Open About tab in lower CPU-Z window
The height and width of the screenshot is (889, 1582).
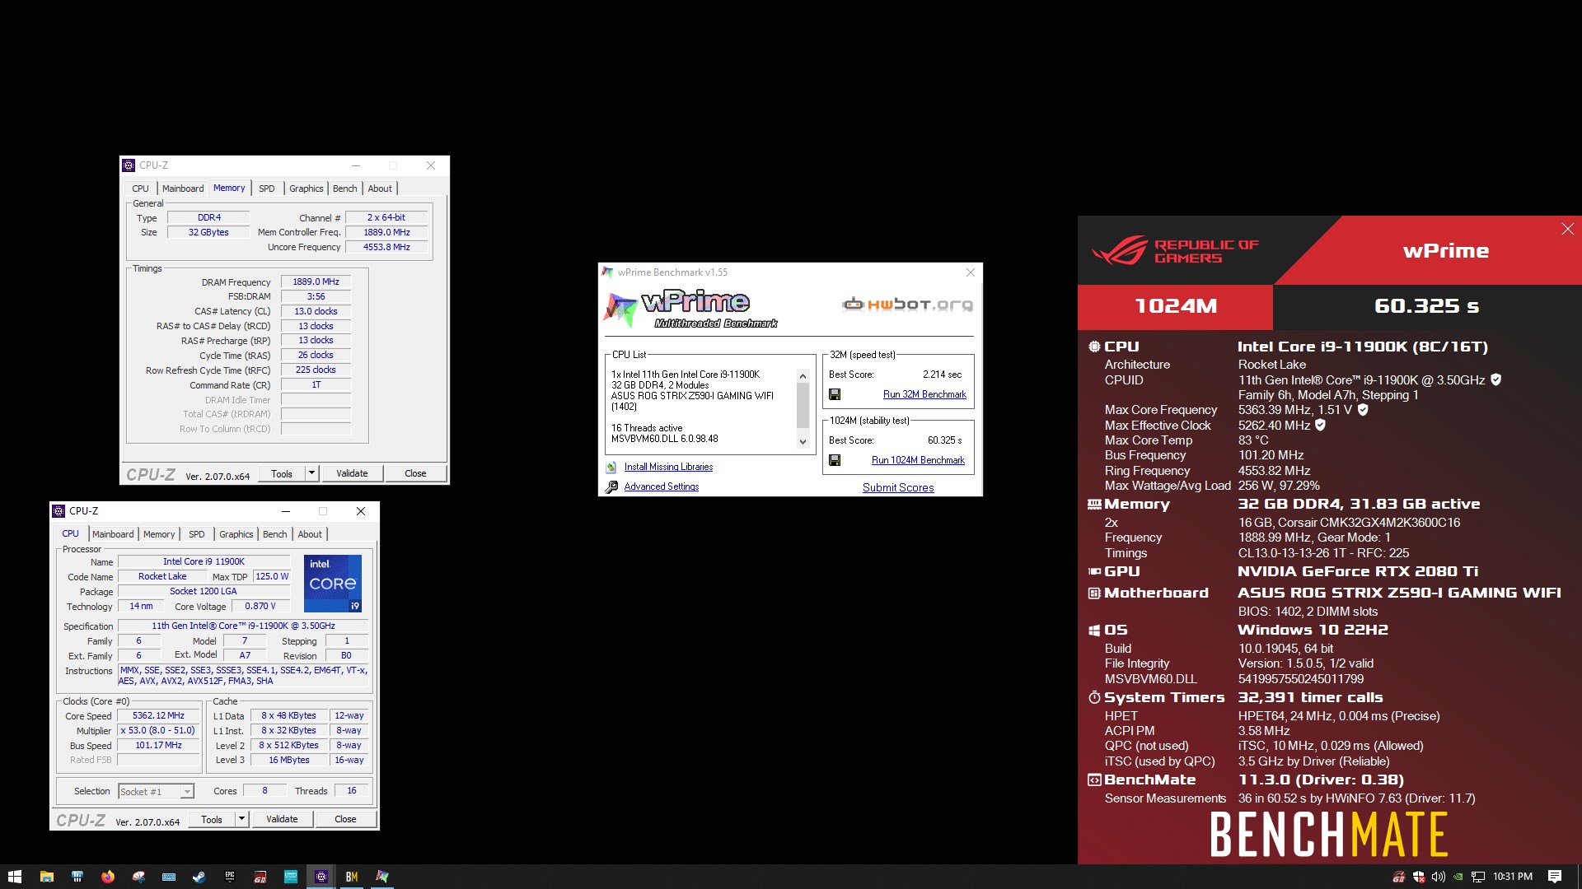point(310,534)
